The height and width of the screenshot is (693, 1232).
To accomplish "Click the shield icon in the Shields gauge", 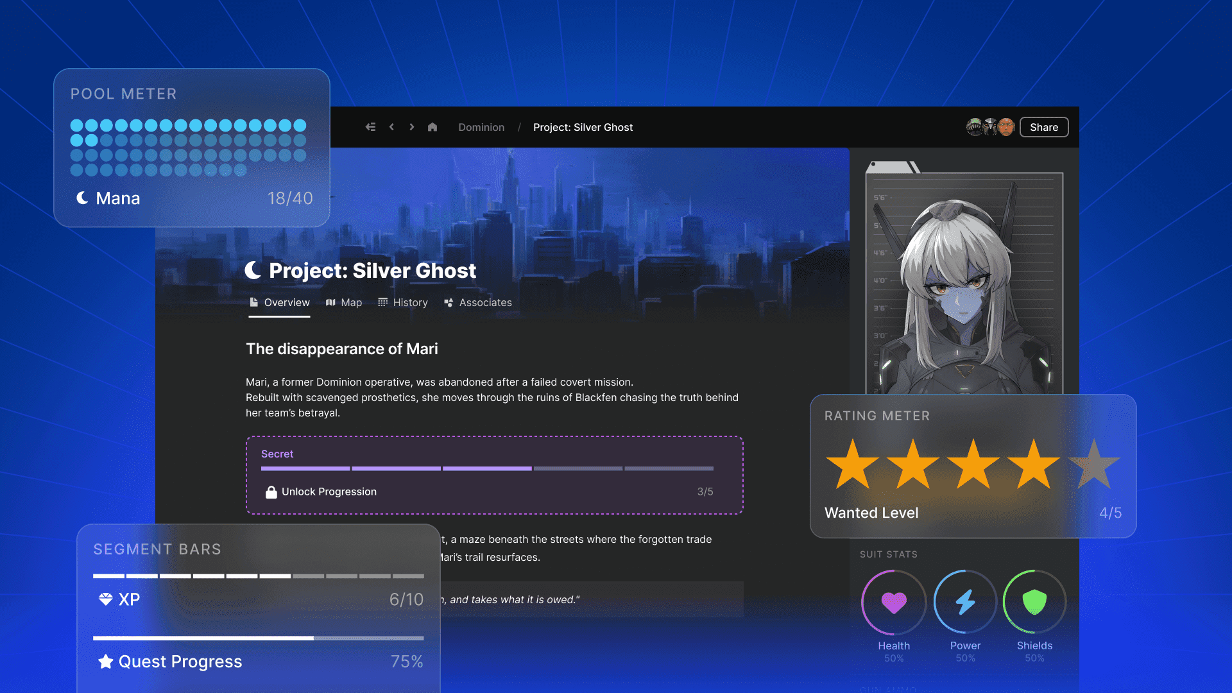I will [x=1034, y=602].
